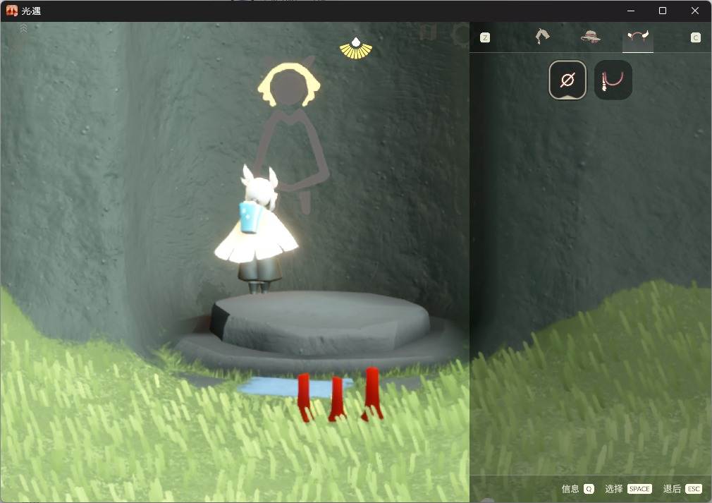Choose the empty no-accessory slot
Viewport: 712px width, 503px height.
point(567,80)
